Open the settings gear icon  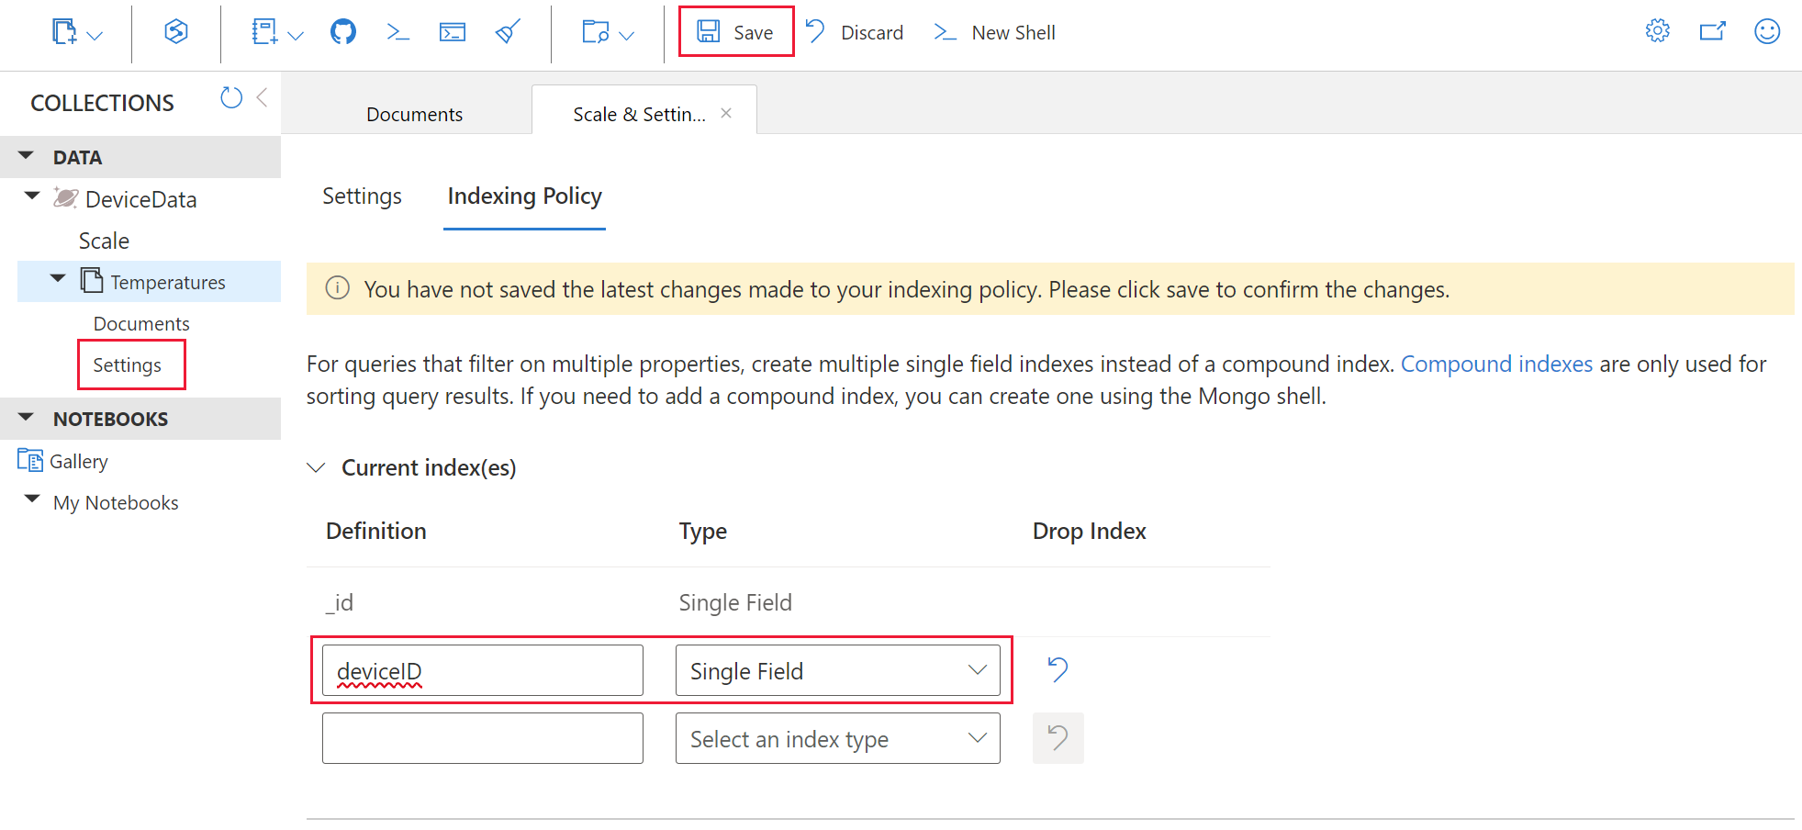1657,29
